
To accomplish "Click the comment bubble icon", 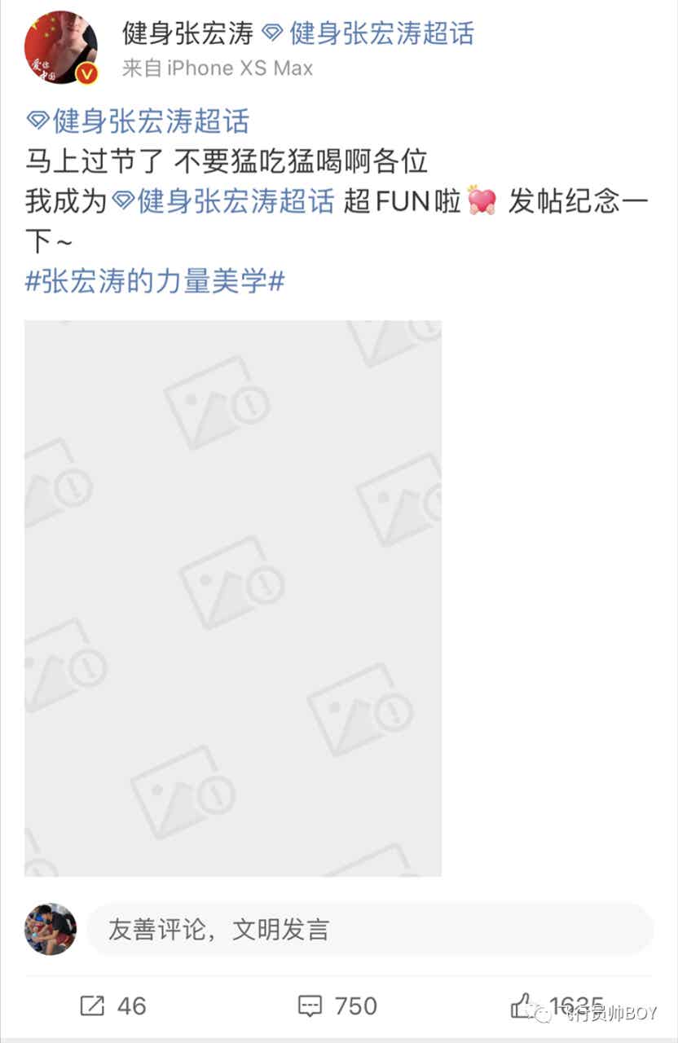I will tap(310, 1007).
